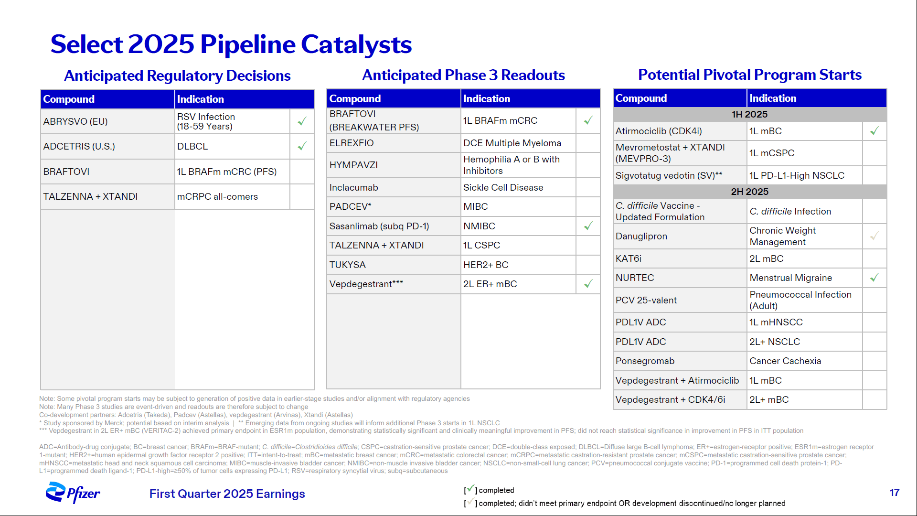Click the green checkmark beside ABRYSVO RSV Infection
This screenshot has width=917, height=516.
(x=302, y=121)
